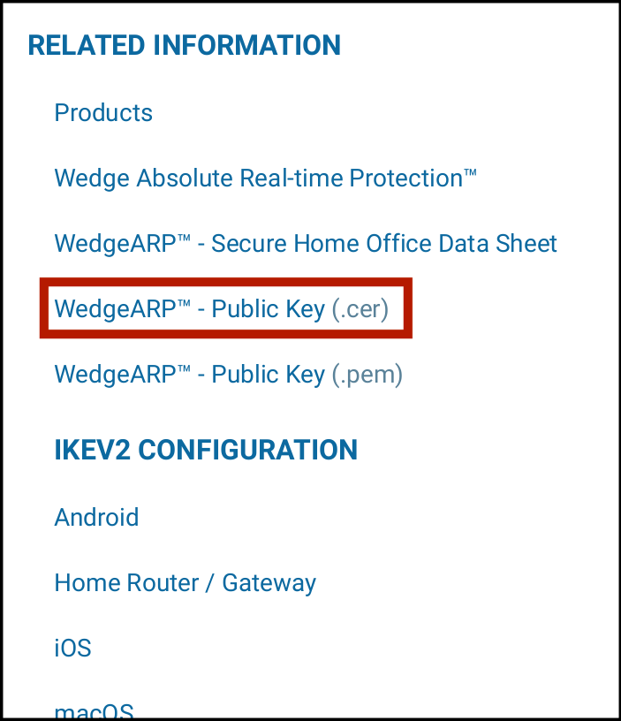Click the gray (.pem) extension text
This screenshot has height=721, width=621.
coord(367,375)
